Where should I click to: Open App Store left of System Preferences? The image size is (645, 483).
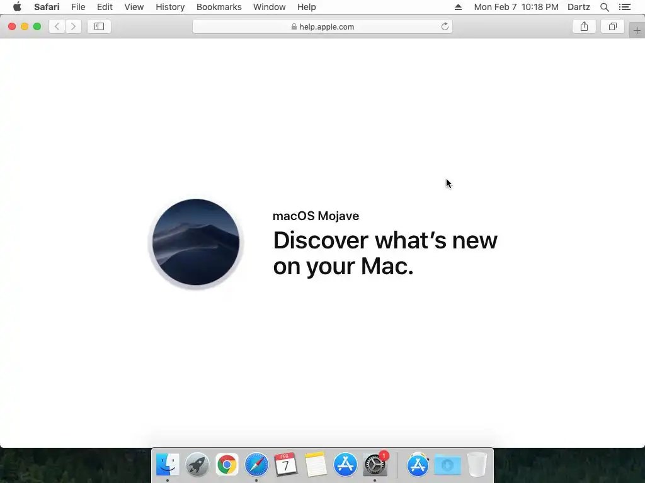click(345, 465)
